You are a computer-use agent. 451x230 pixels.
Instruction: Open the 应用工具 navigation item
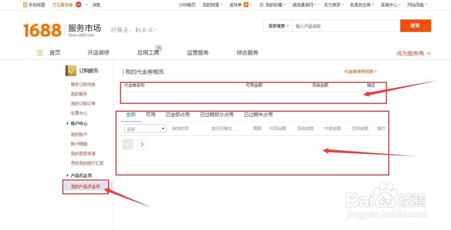click(x=148, y=53)
